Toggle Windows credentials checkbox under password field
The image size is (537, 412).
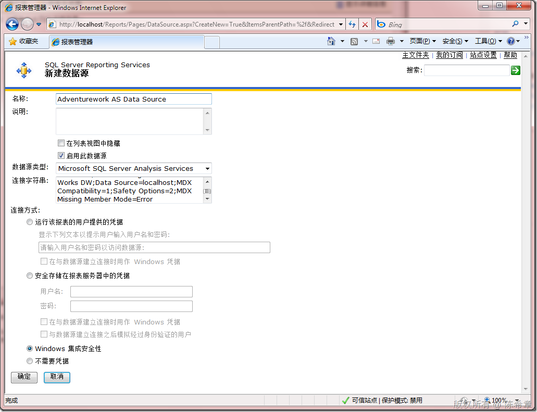(x=44, y=321)
